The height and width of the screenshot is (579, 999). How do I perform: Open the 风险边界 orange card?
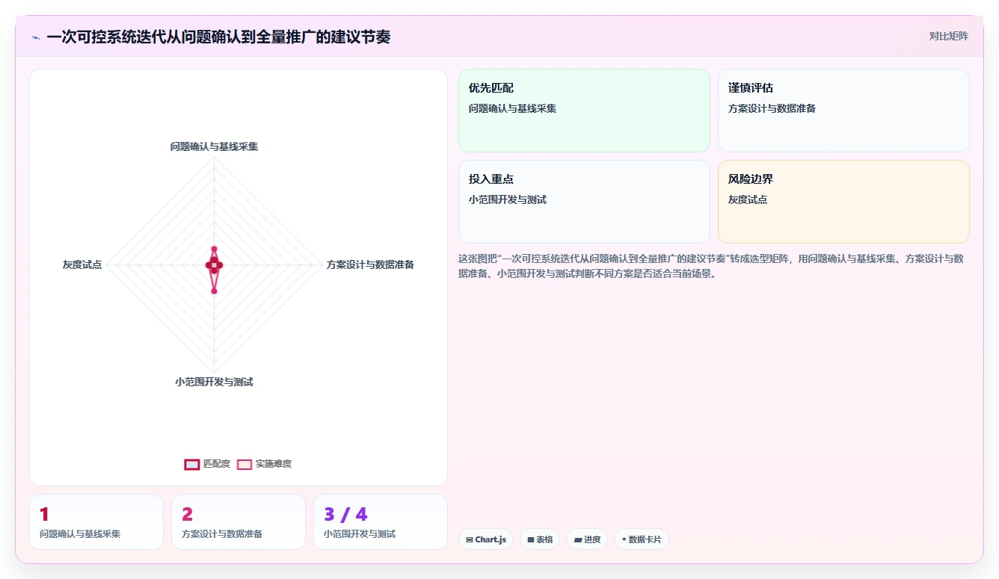point(843,202)
